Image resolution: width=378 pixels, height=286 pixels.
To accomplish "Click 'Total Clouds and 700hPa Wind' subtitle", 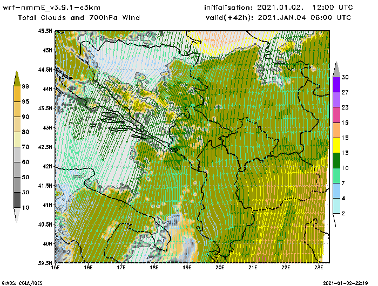I will point(79,18).
